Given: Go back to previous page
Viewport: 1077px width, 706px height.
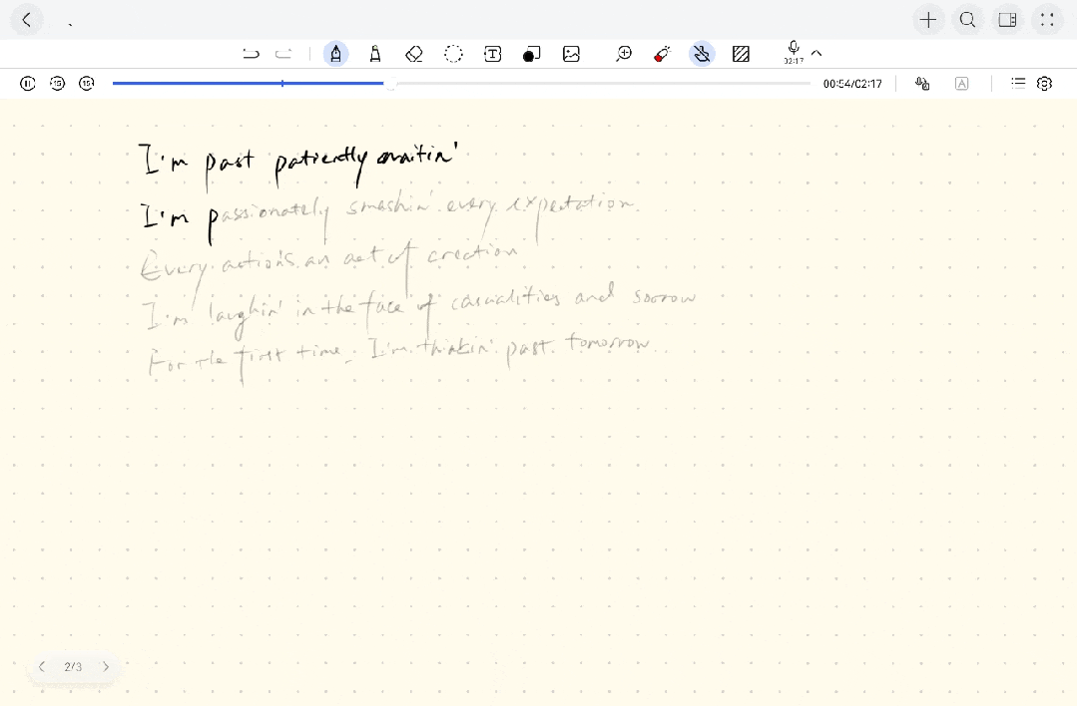Looking at the screenshot, I should tap(42, 666).
